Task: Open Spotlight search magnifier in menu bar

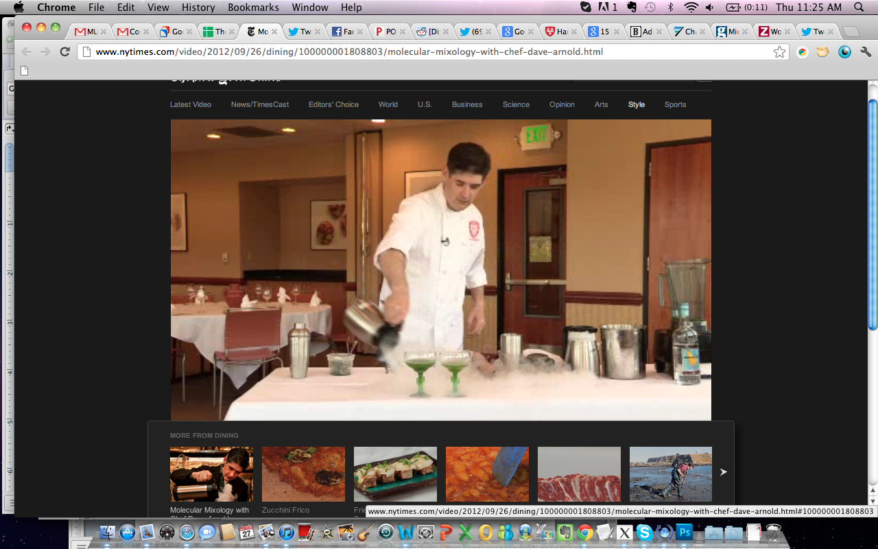Action: pyautogui.click(x=859, y=8)
